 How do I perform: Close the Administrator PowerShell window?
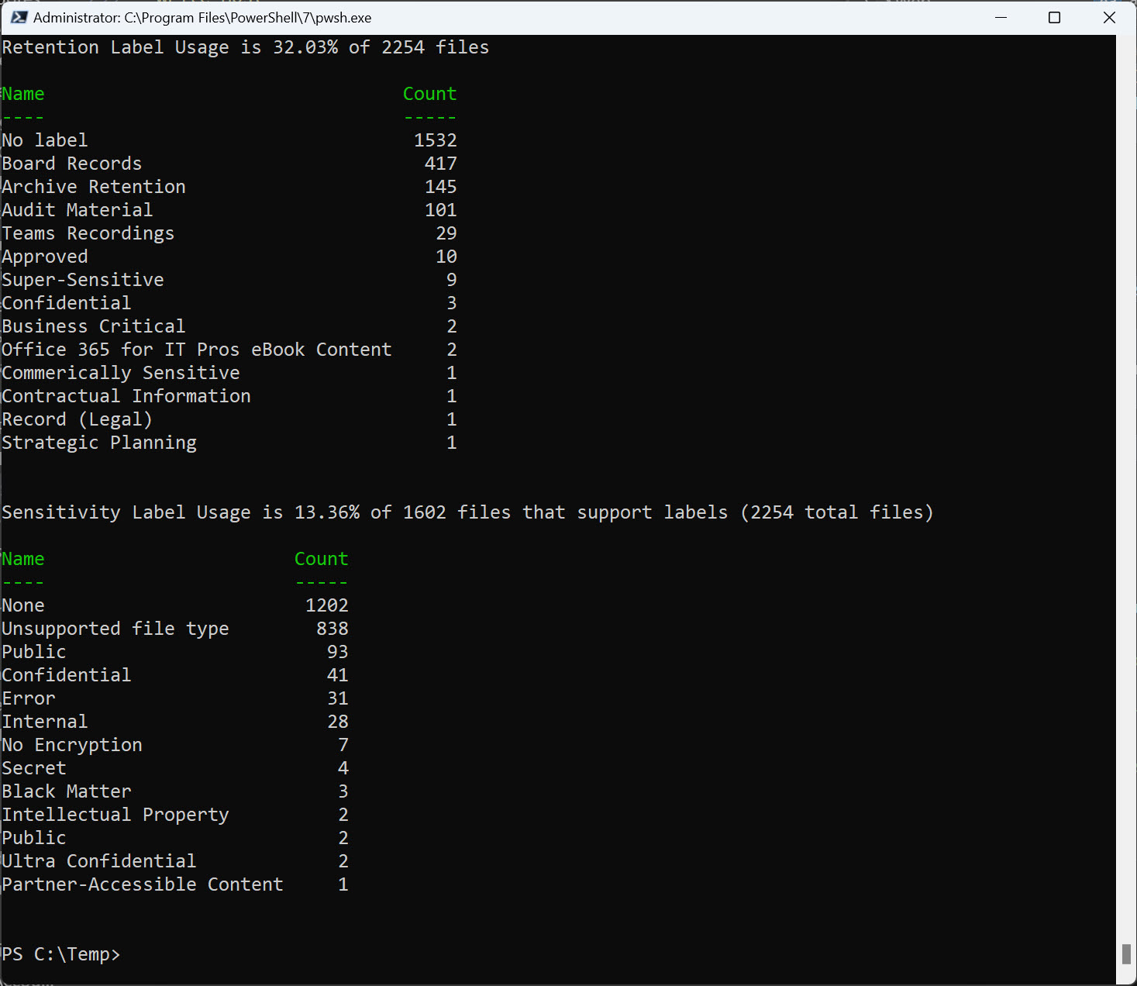tap(1109, 17)
